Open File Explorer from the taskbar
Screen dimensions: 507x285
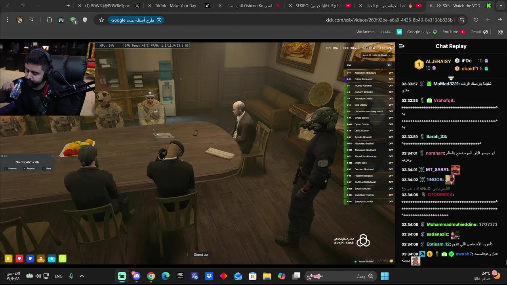[267, 276]
